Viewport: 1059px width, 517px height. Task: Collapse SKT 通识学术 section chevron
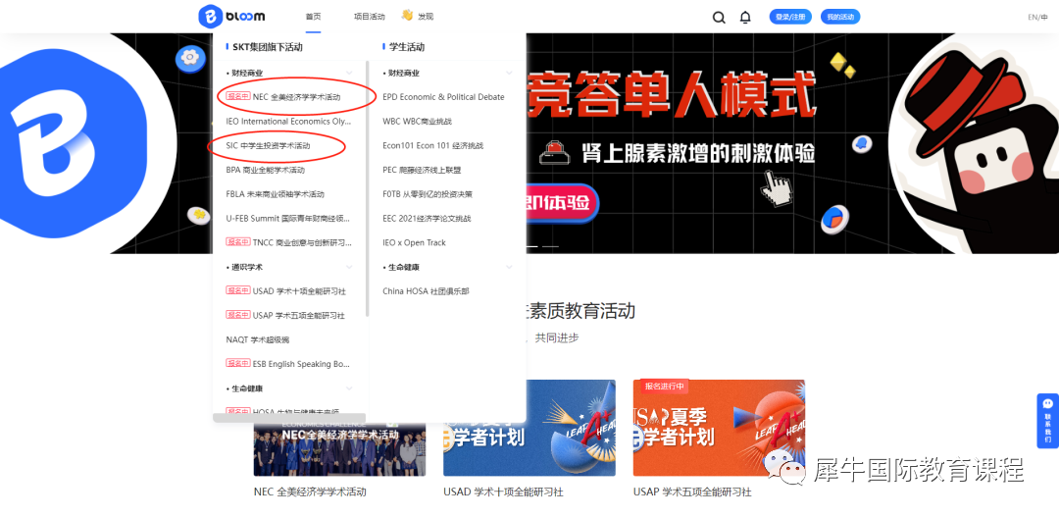point(349,267)
